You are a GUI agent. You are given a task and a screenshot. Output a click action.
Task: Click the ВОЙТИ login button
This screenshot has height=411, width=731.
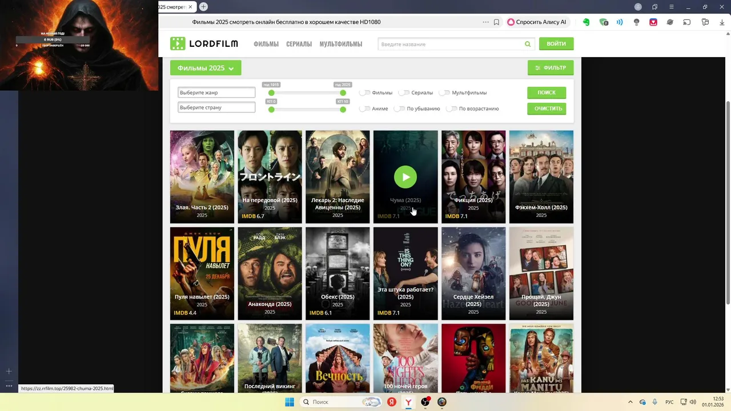coord(556,44)
